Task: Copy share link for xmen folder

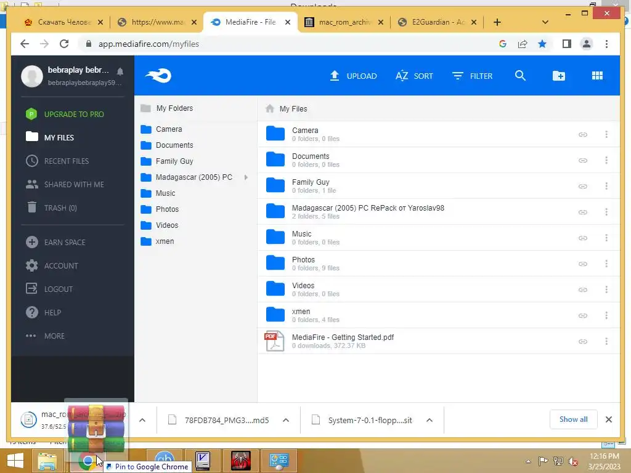Action: coord(583,316)
